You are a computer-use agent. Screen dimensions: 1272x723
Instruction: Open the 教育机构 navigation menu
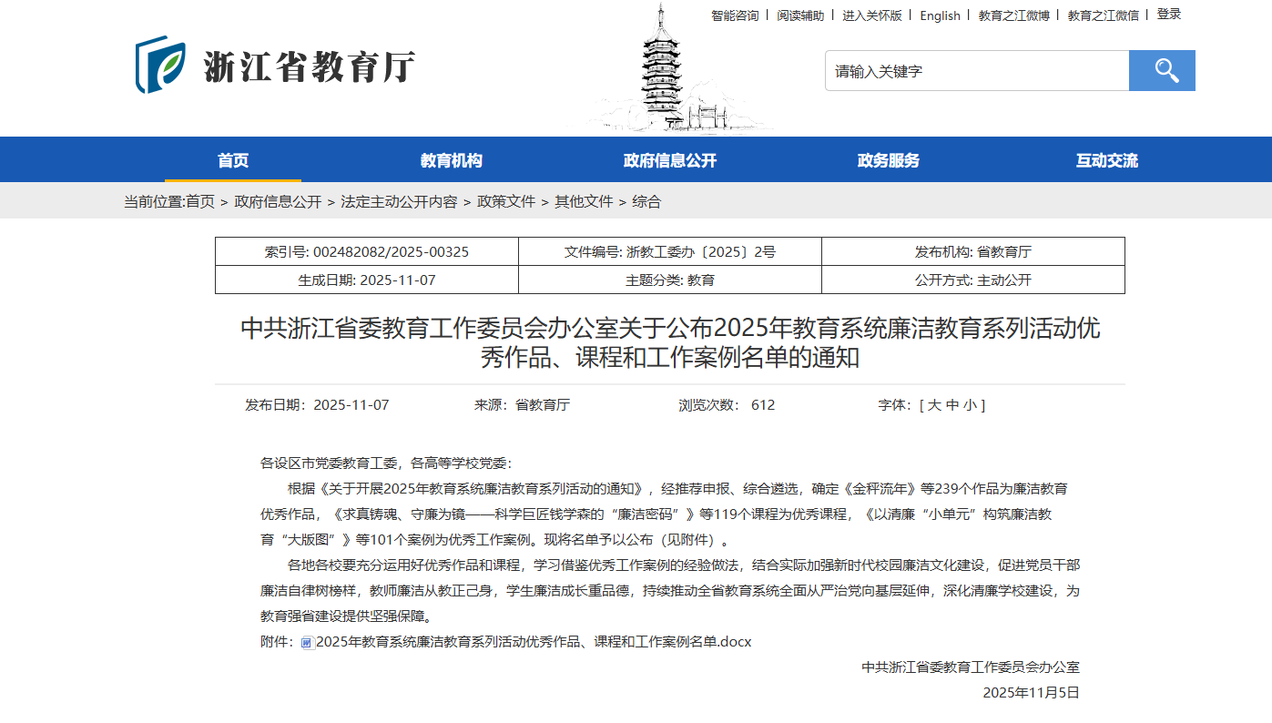451,160
